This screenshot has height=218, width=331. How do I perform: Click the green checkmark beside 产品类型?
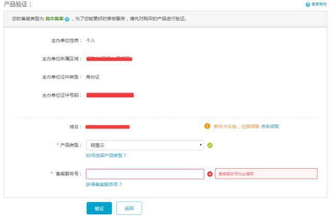(x=209, y=146)
